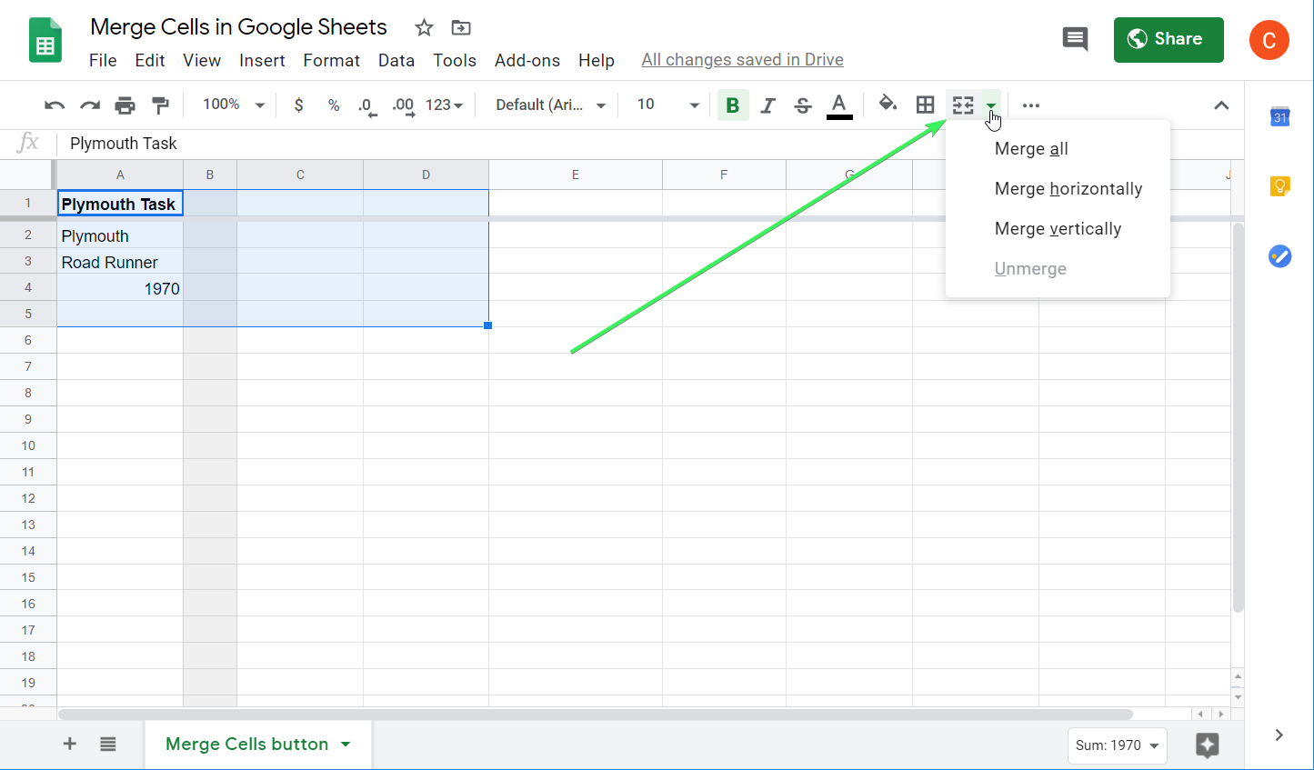This screenshot has width=1314, height=770.
Task: Click the text color swatch
Action: (838, 105)
